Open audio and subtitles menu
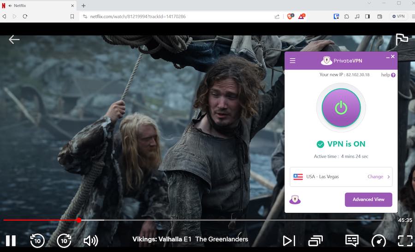Image resolution: width=415 pixels, height=252 pixels. point(352,241)
